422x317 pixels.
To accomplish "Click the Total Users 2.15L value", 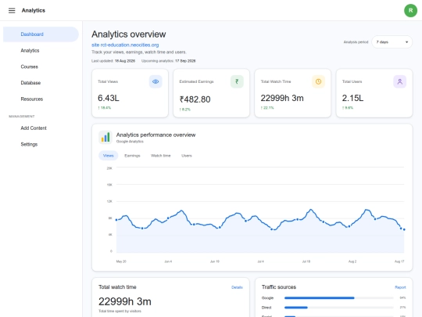I will click(352, 98).
